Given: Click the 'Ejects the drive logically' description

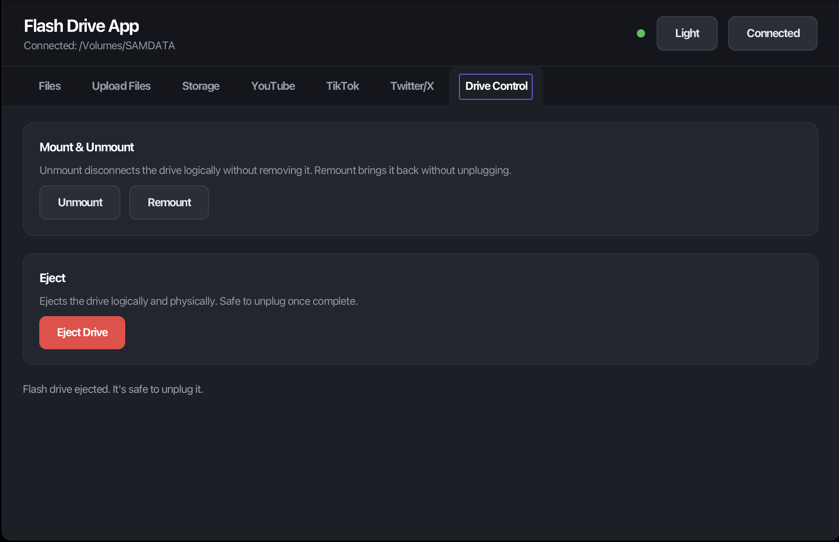Looking at the screenshot, I should pos(199,301).
